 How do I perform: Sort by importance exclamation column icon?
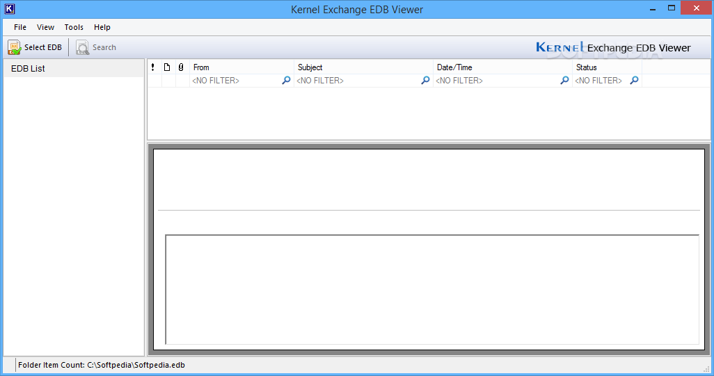coord(153,67)
